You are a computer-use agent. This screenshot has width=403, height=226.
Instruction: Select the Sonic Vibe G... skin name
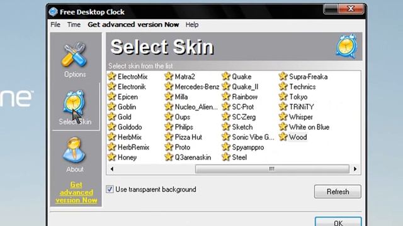click(x=253, y=137)
